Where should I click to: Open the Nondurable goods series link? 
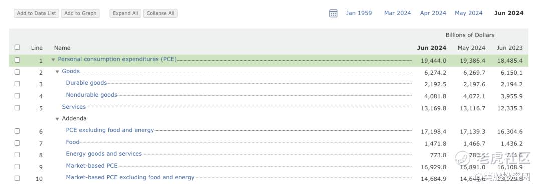[92, 95]
